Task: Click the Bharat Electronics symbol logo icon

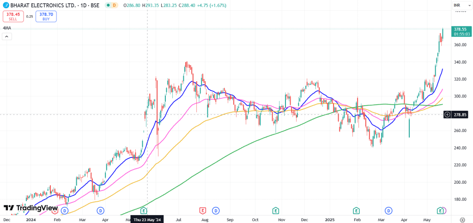Action: (x=6, y=6)
